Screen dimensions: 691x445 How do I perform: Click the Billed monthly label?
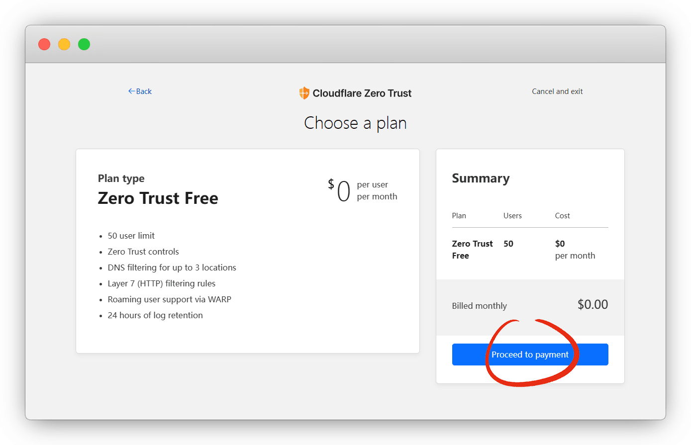(x=479, y=306)
